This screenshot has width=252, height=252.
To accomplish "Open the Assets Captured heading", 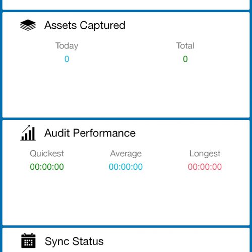I will 85,25.
